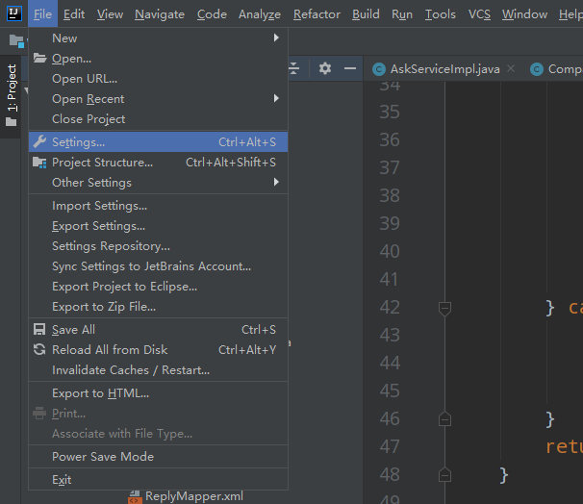This screenshot has height=504, width=583.
Task: Open the Code menu
Action: (x=212, y=14)
